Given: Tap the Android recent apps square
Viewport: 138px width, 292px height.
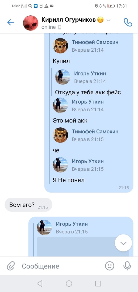Looking at the screenshot, I should click(x=98, y=283).
